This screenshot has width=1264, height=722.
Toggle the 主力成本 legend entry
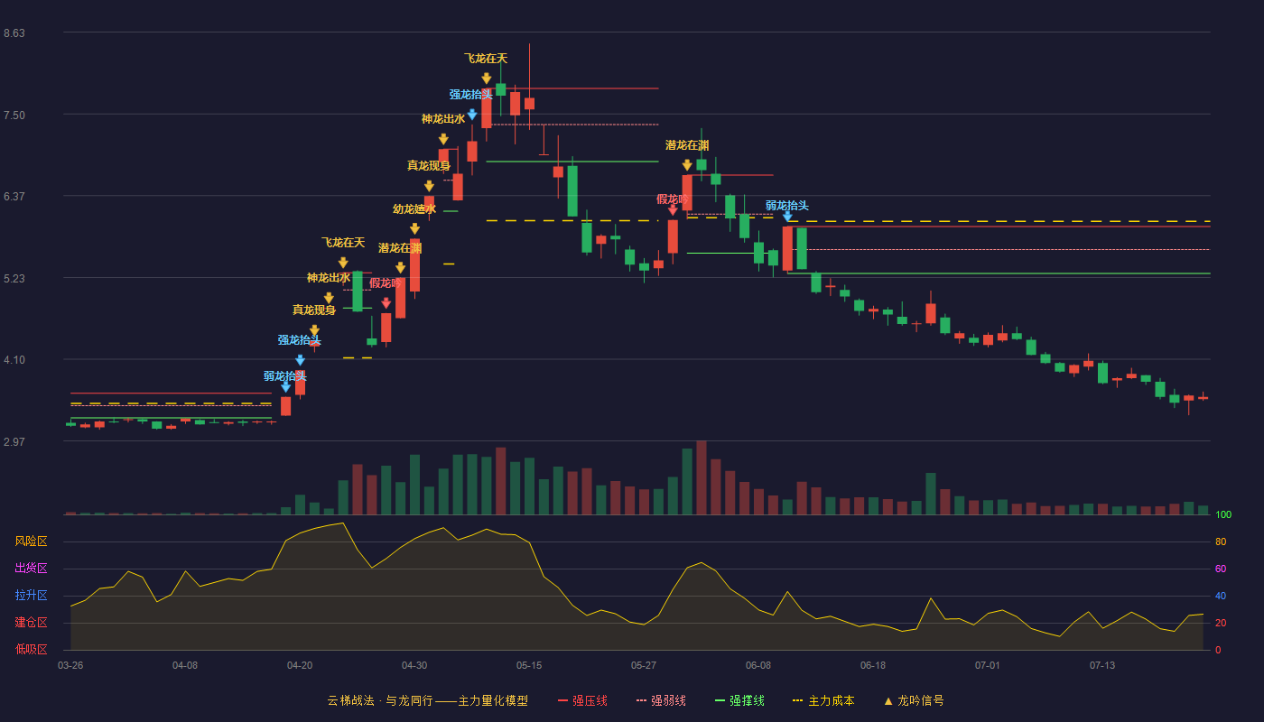(823, 700)
